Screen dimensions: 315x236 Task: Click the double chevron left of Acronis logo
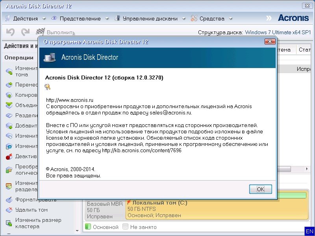pyautogui.click(x=269, y=18)
